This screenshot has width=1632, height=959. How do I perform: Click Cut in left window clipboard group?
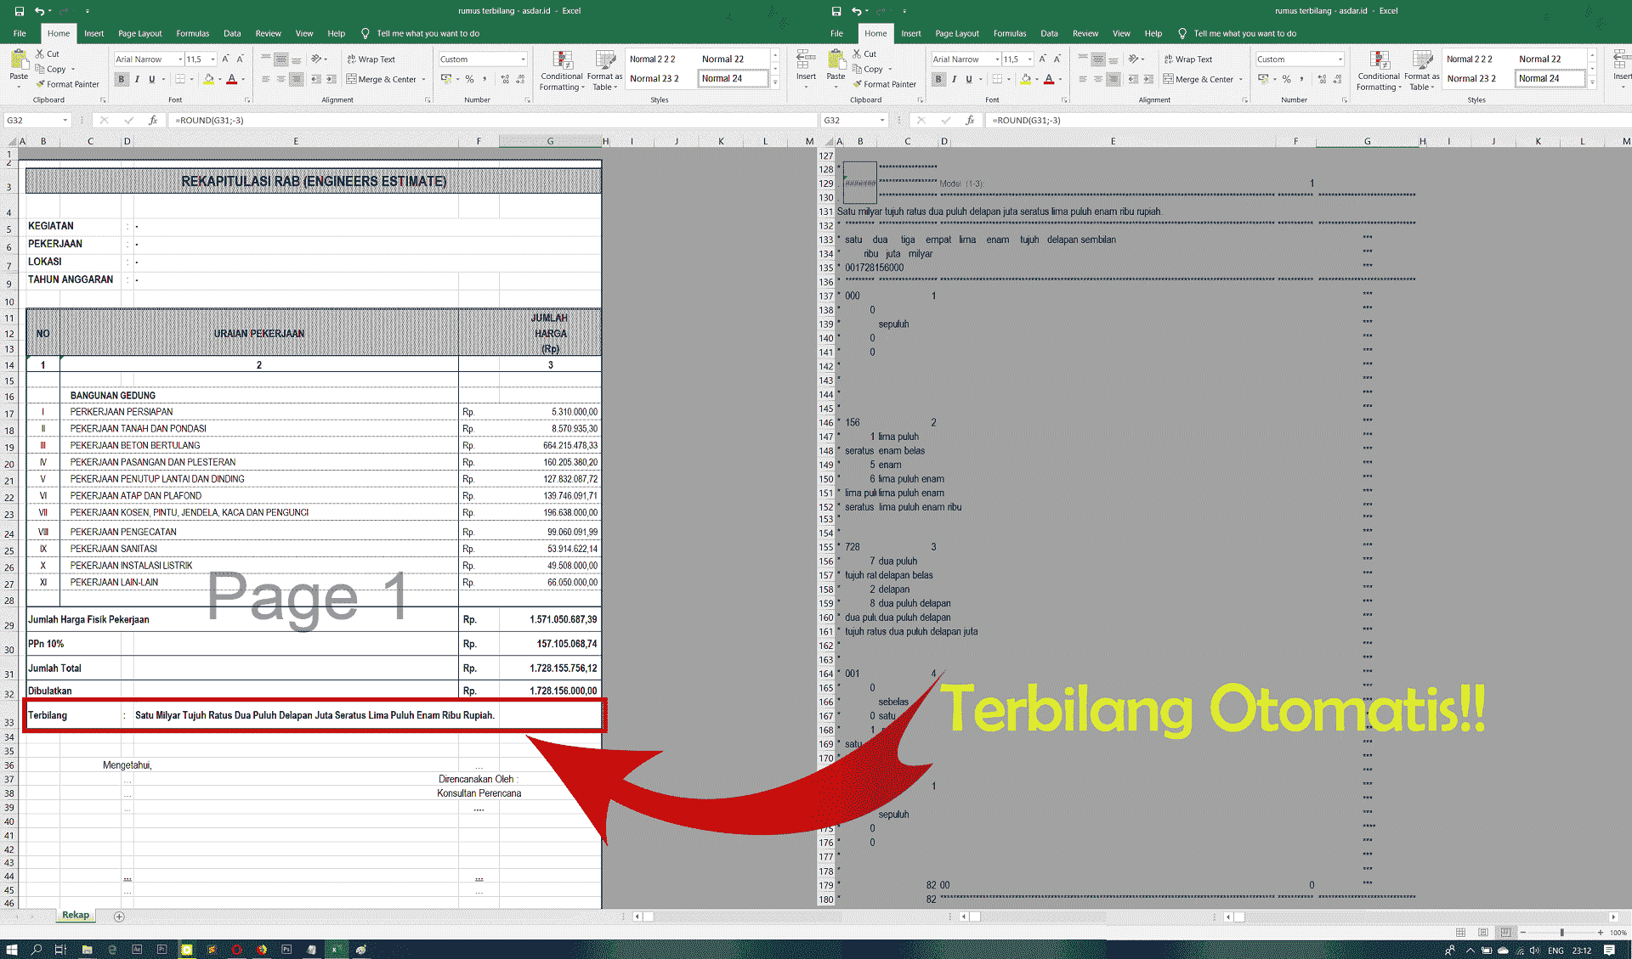[48, 54]
